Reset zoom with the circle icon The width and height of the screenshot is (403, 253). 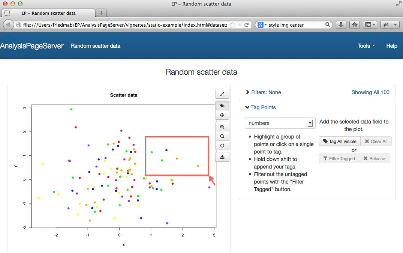[222, 146]
